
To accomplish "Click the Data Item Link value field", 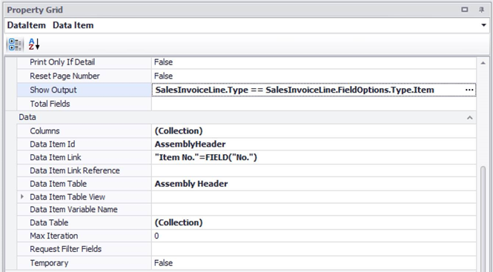I will point(314,157).
